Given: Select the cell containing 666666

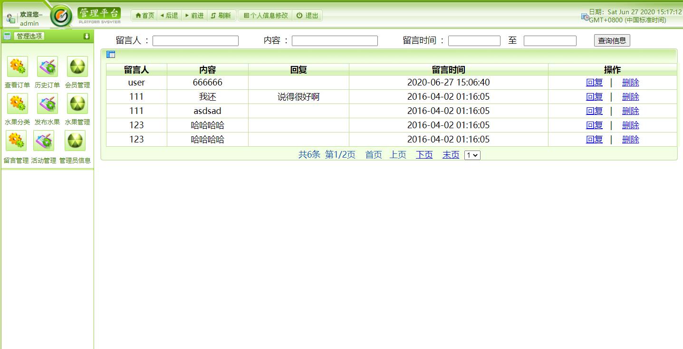Looking at the screenshot, I should [208, 83].
